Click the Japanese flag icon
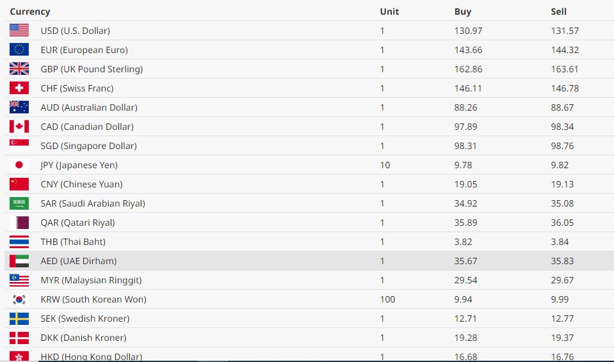This screenshot has height=362, width=614. pos(19,164)
